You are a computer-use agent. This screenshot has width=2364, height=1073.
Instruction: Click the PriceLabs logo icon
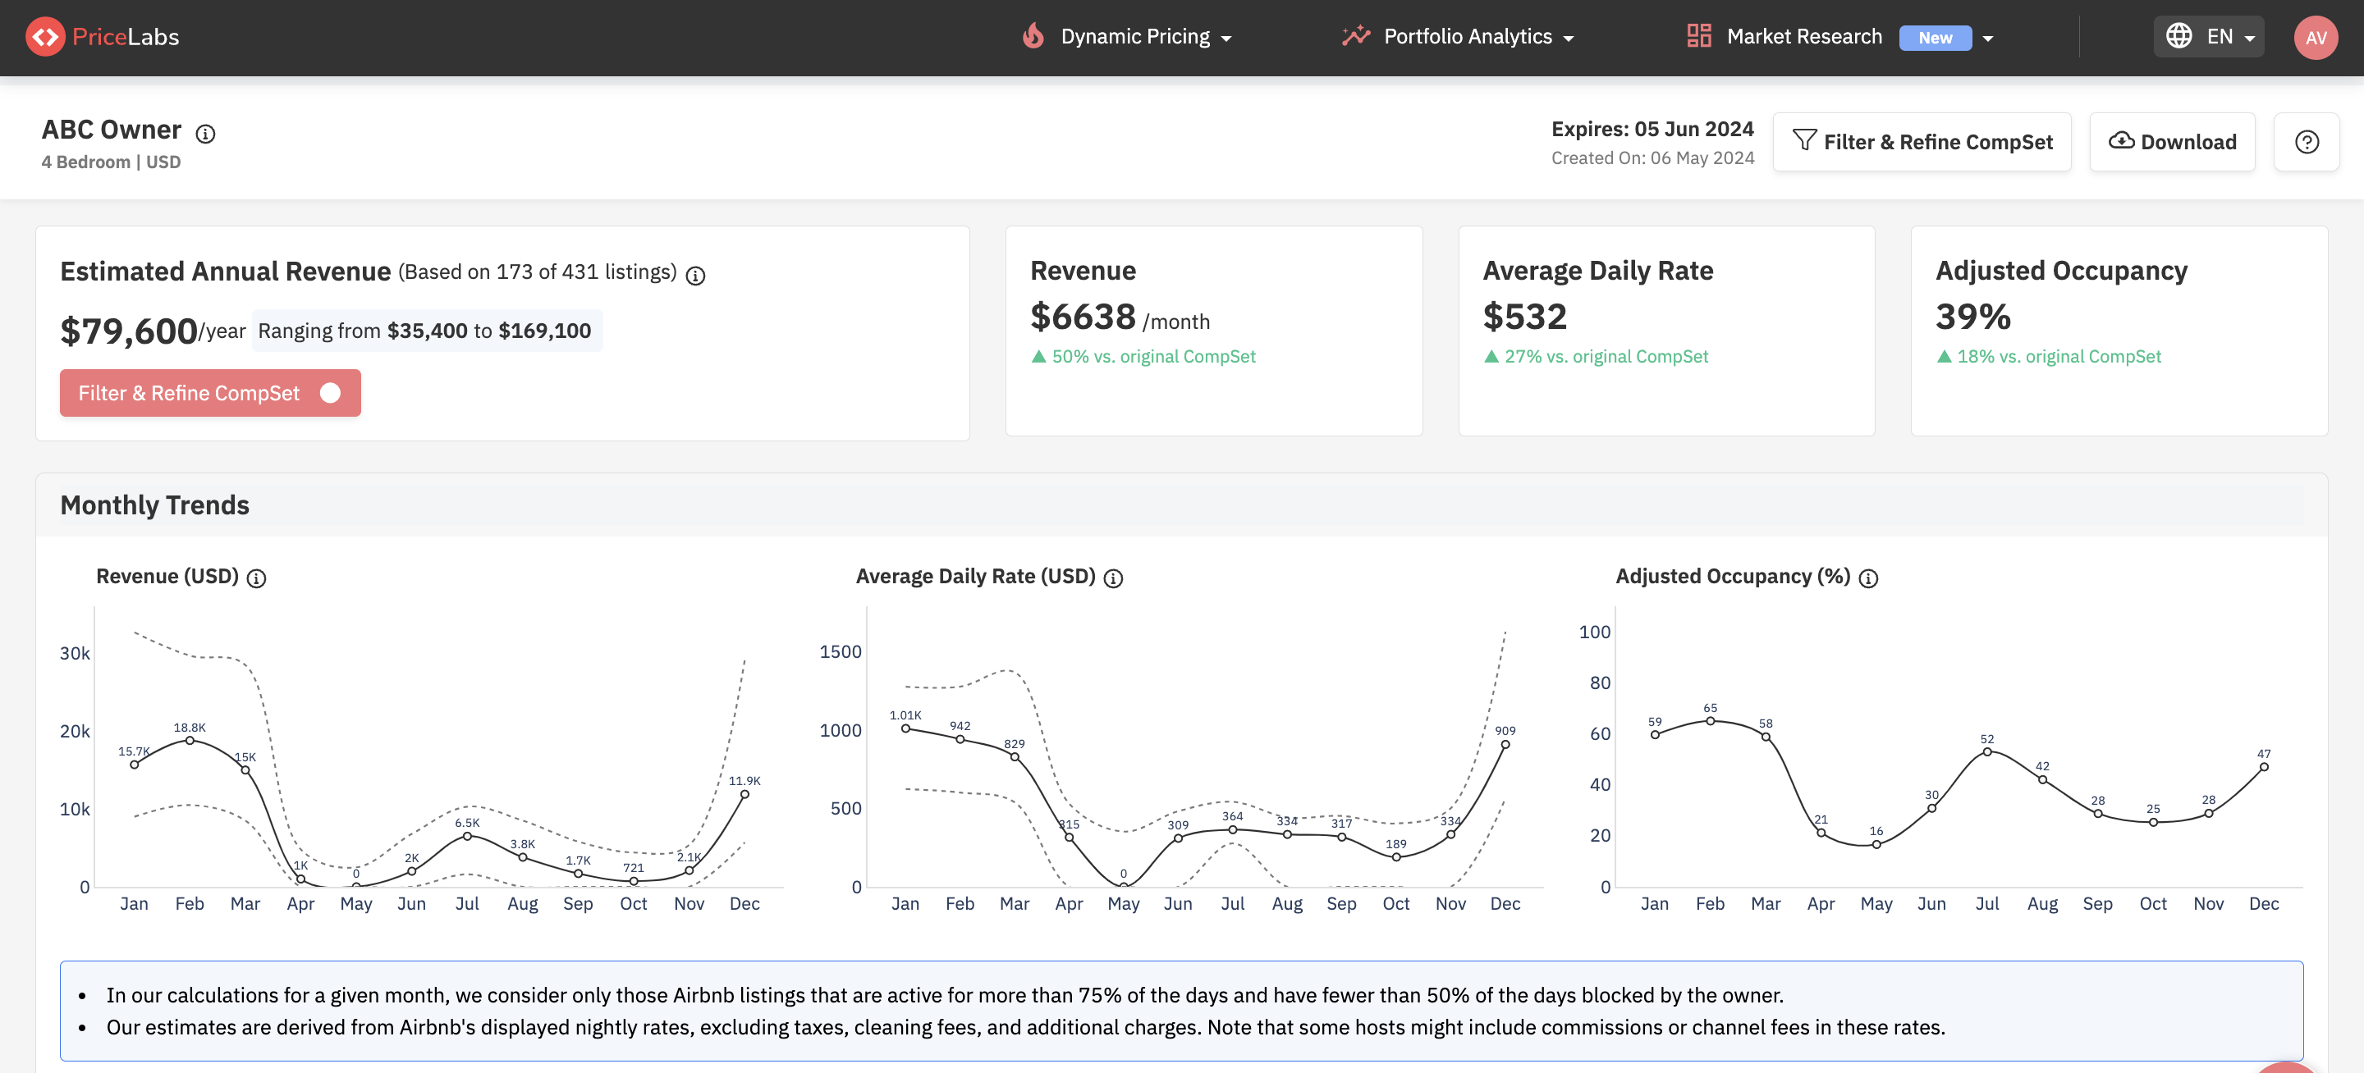point(47,37)
